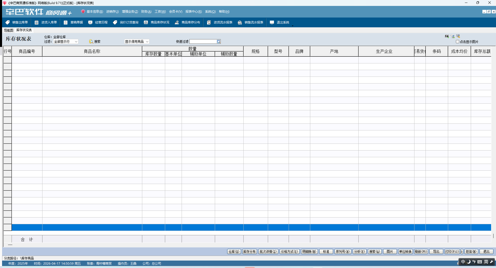Expand the toolbar overflow arrow after 退出系统
This screenshot has height=268, width=496.
293,26
